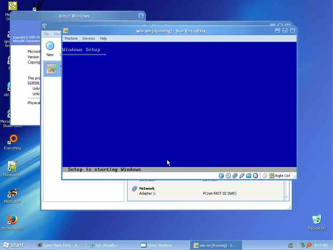Image resolution: width=333 pixels, height=250 pixels.
Task: Click the win vm window title bar icon
Action: tap(66, 31)
